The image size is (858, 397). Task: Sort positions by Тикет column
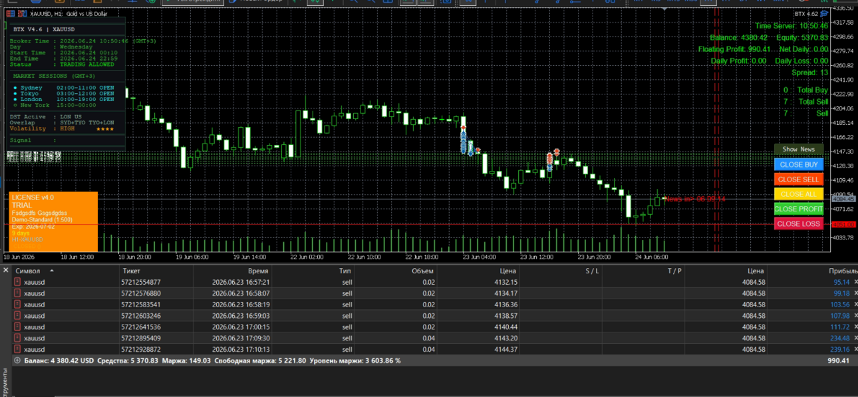(x=132, y=271)
